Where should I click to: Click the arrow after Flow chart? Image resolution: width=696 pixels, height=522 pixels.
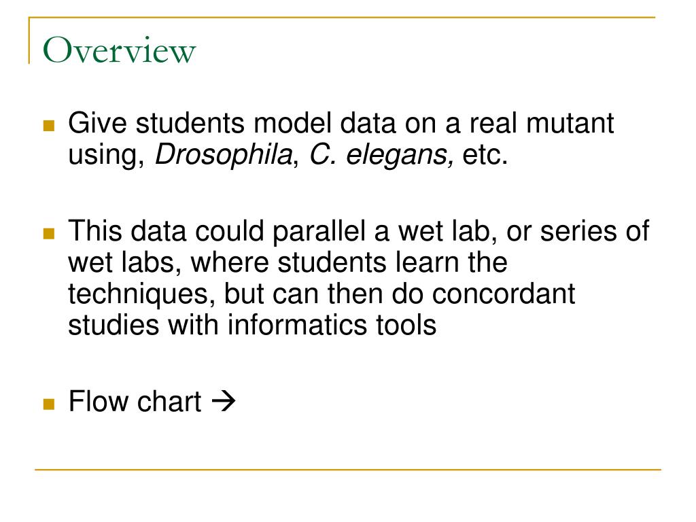pos(223,401)
